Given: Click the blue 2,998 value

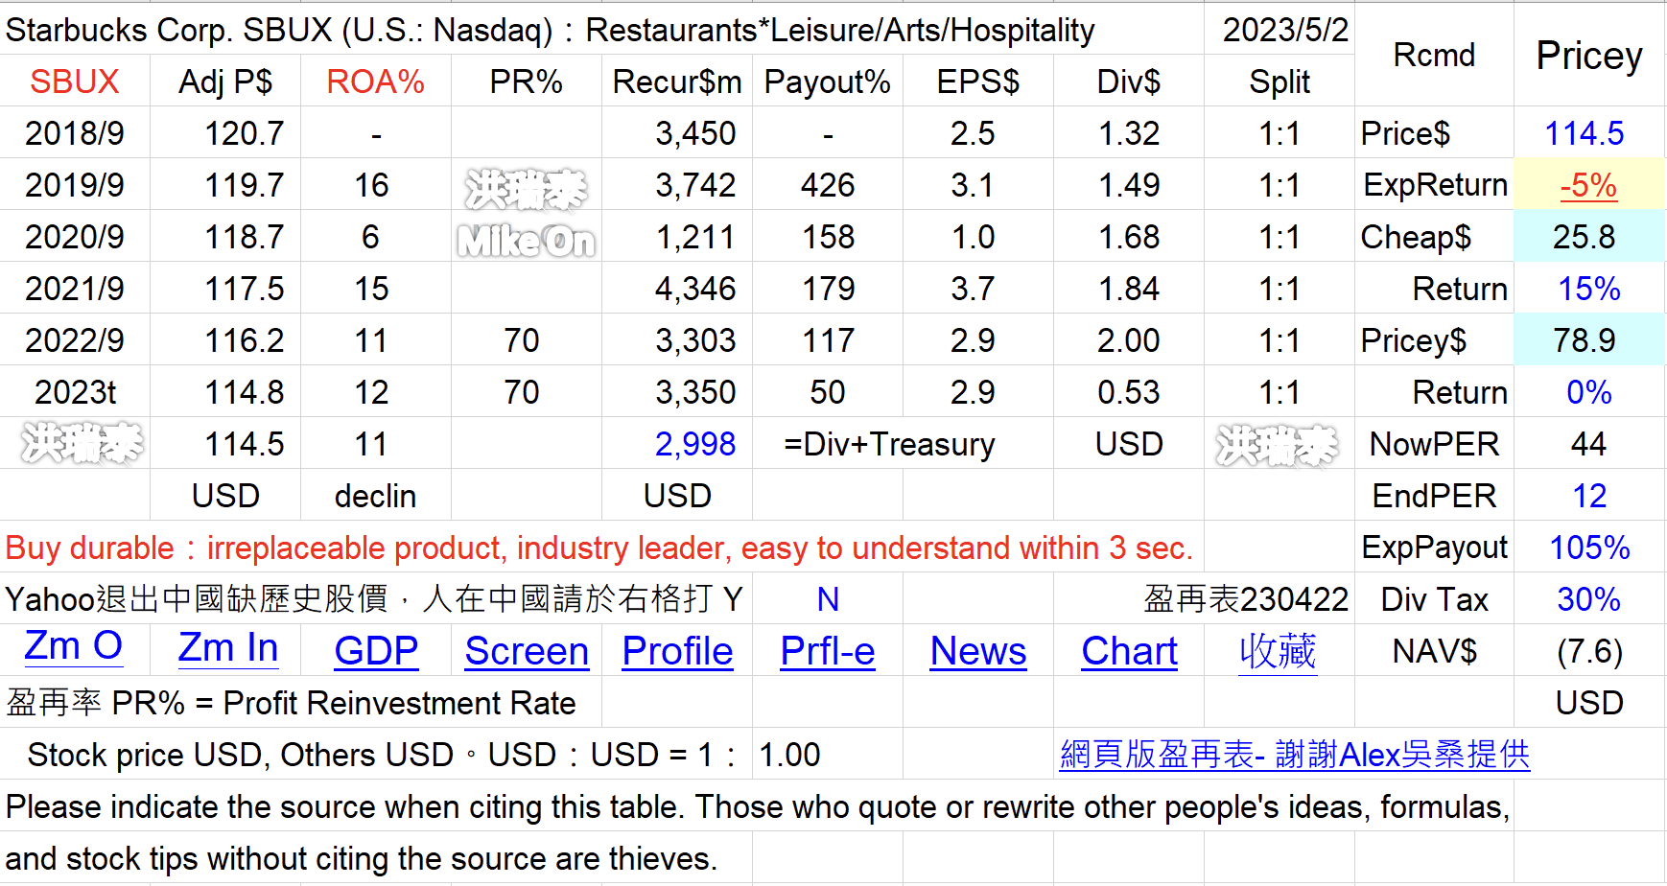Looking at the screenshot, I should coord(695,444).
